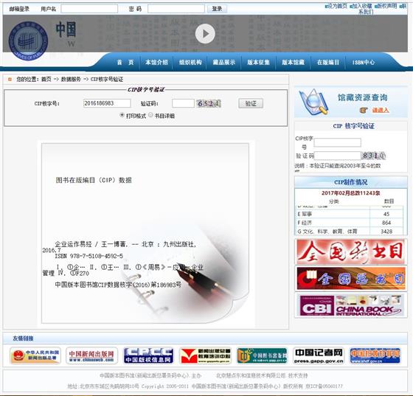The image size is (413, 396).
Task: Open the 中国记者网 link logo
Action: pos(319,355)
